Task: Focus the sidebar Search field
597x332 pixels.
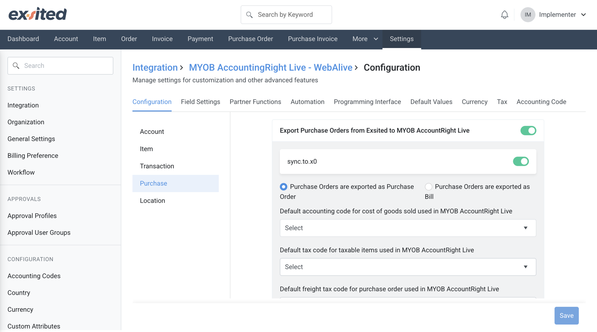Action: pos(60,65)
